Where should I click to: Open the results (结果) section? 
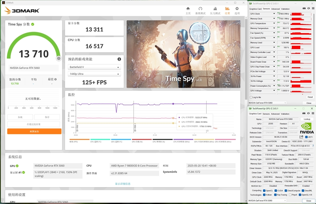[228, 11]
